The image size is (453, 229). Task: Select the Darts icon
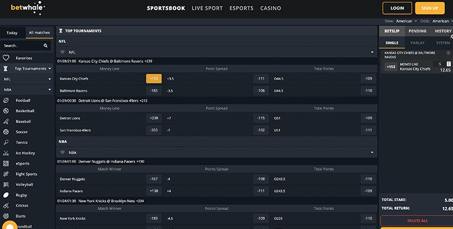(6, 216)
